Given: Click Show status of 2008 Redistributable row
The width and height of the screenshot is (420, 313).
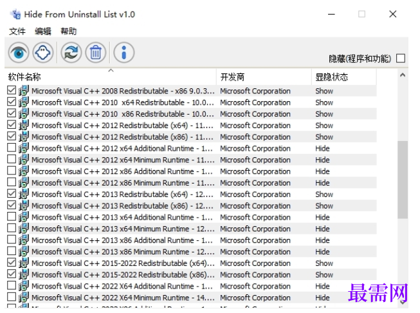Looking at the screenshot, I should [324, 91].
